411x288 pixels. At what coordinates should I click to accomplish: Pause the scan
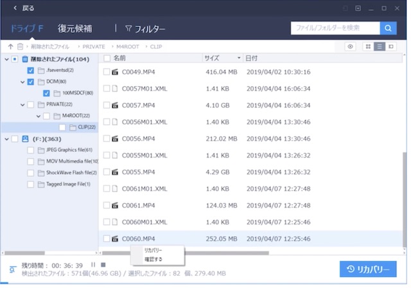click(93, 265)
